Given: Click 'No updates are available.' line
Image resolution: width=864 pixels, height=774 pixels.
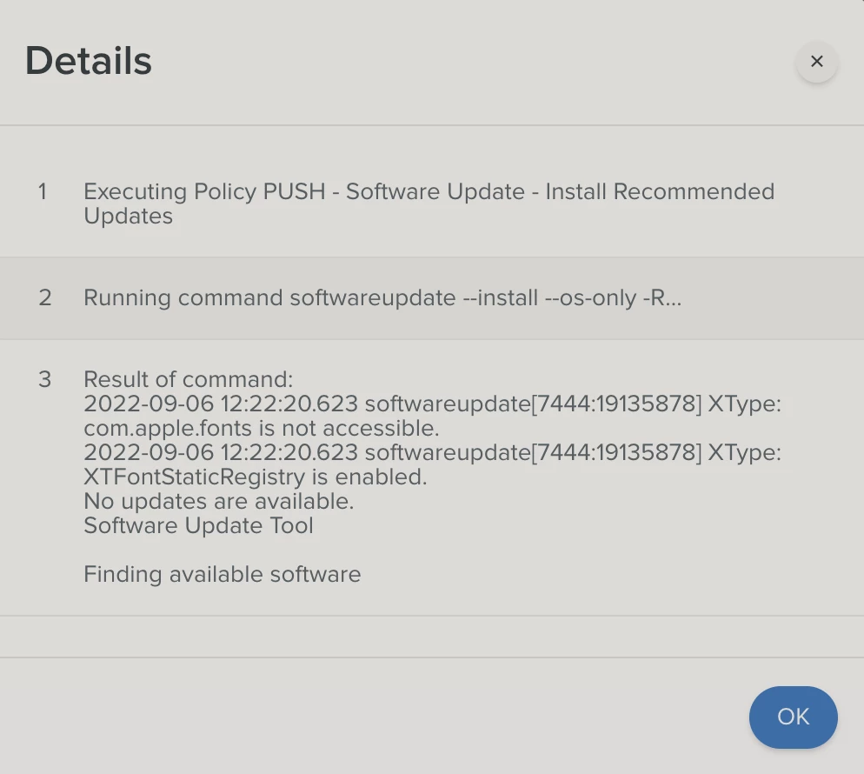Looking at the screenshot, I should coord(219,501).
